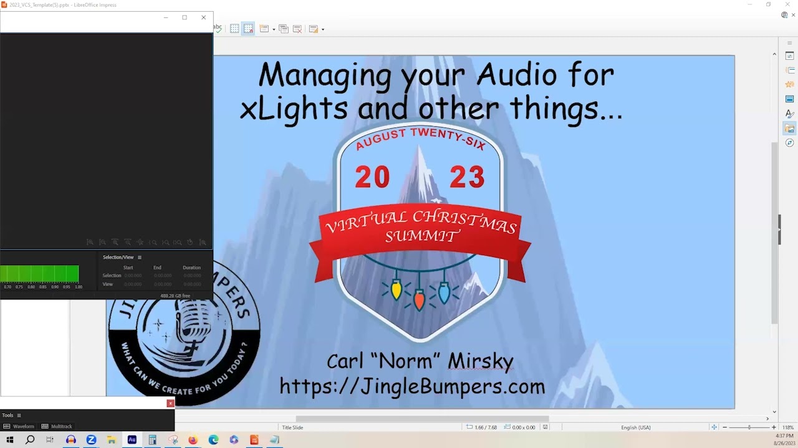
Task: Click the Selection Duration time field
Action: pos(192,275)
